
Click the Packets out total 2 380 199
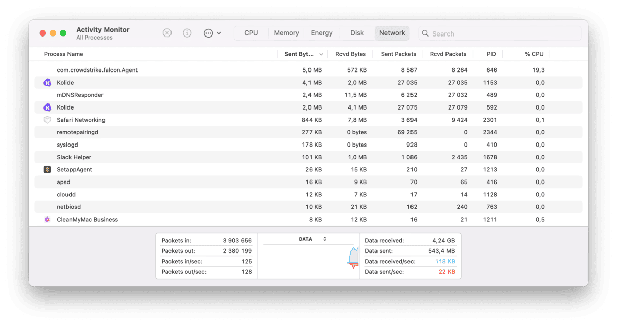[x=237, y=251]
